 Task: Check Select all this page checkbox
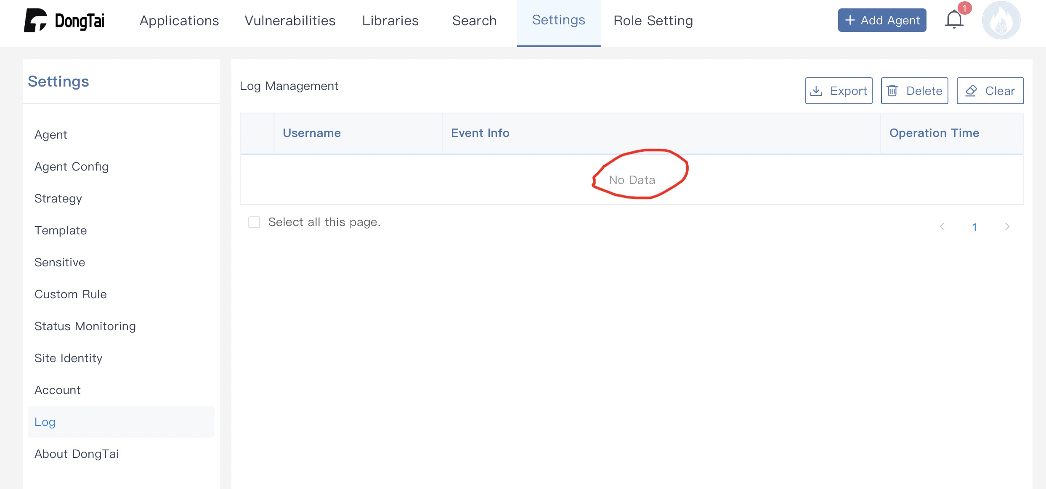point(254,222)
